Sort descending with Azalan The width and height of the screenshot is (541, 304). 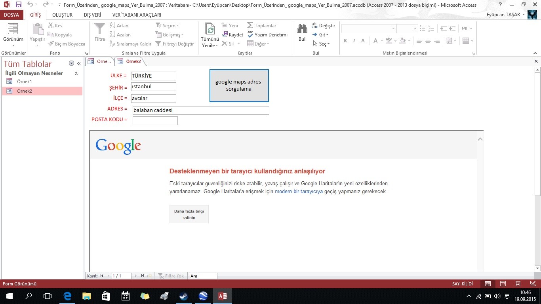click(120, 34)
